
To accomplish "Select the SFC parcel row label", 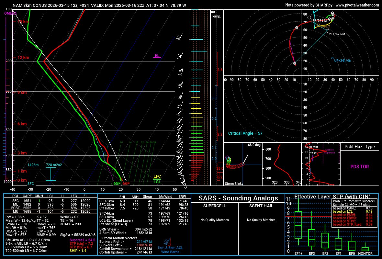I will (x=16, y=201).
